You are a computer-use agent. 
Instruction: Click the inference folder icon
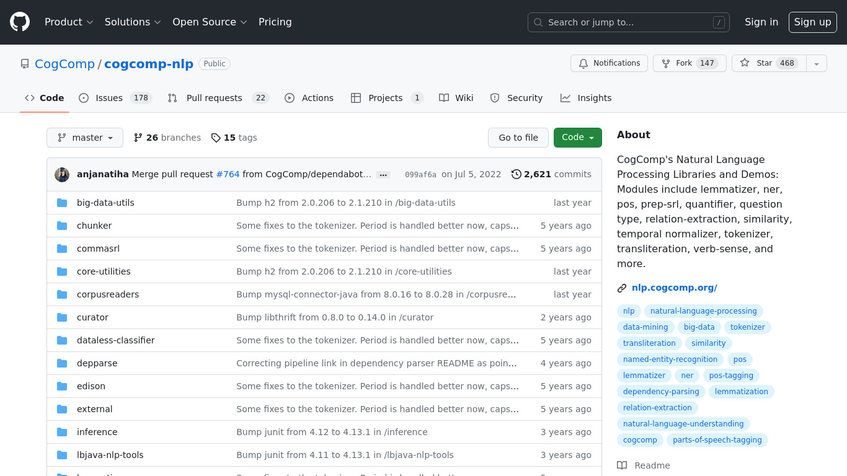(x=62, y=432)
